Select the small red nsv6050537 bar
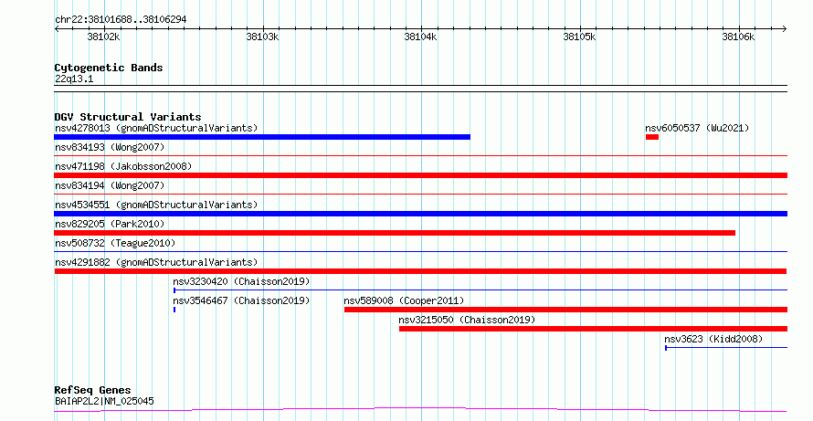The height and width of the screenshot is (421, 813). pos(651,137)
